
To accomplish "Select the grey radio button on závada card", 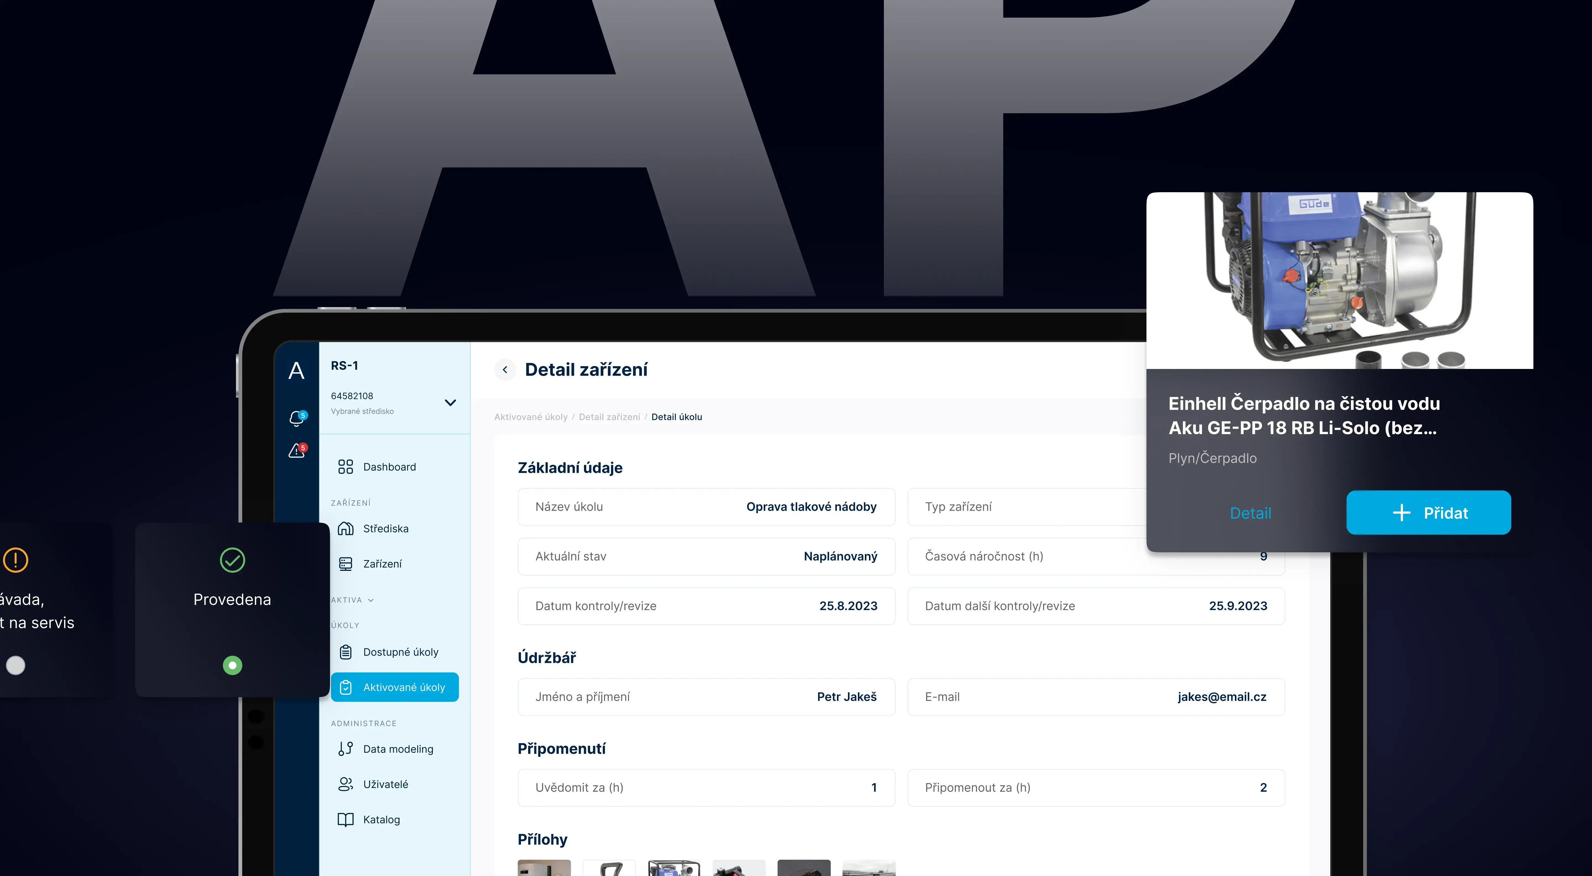I will [x=15, y=665].
